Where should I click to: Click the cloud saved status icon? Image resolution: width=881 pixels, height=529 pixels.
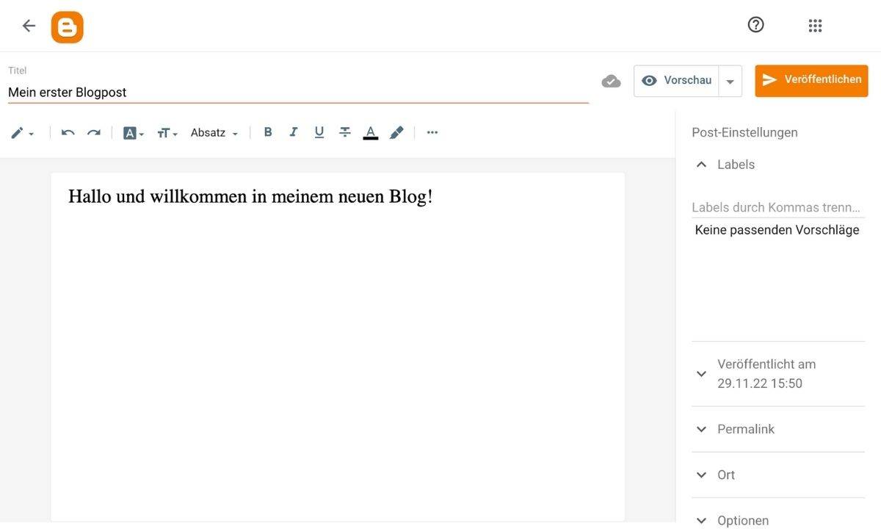pos(611,82)
